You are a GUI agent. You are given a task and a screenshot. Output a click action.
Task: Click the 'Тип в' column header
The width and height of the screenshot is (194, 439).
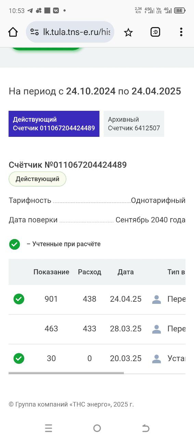[x=176, y=272]
